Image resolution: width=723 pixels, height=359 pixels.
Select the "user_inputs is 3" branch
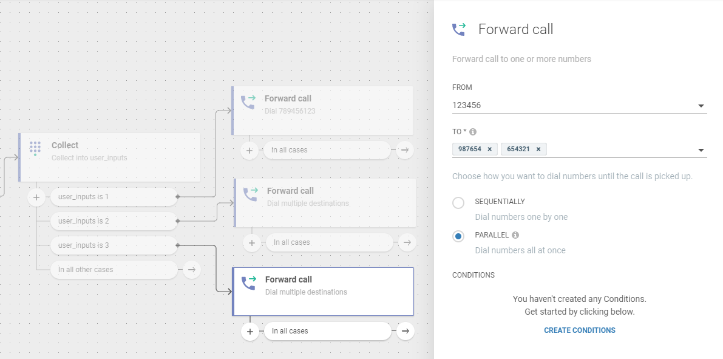113,245
